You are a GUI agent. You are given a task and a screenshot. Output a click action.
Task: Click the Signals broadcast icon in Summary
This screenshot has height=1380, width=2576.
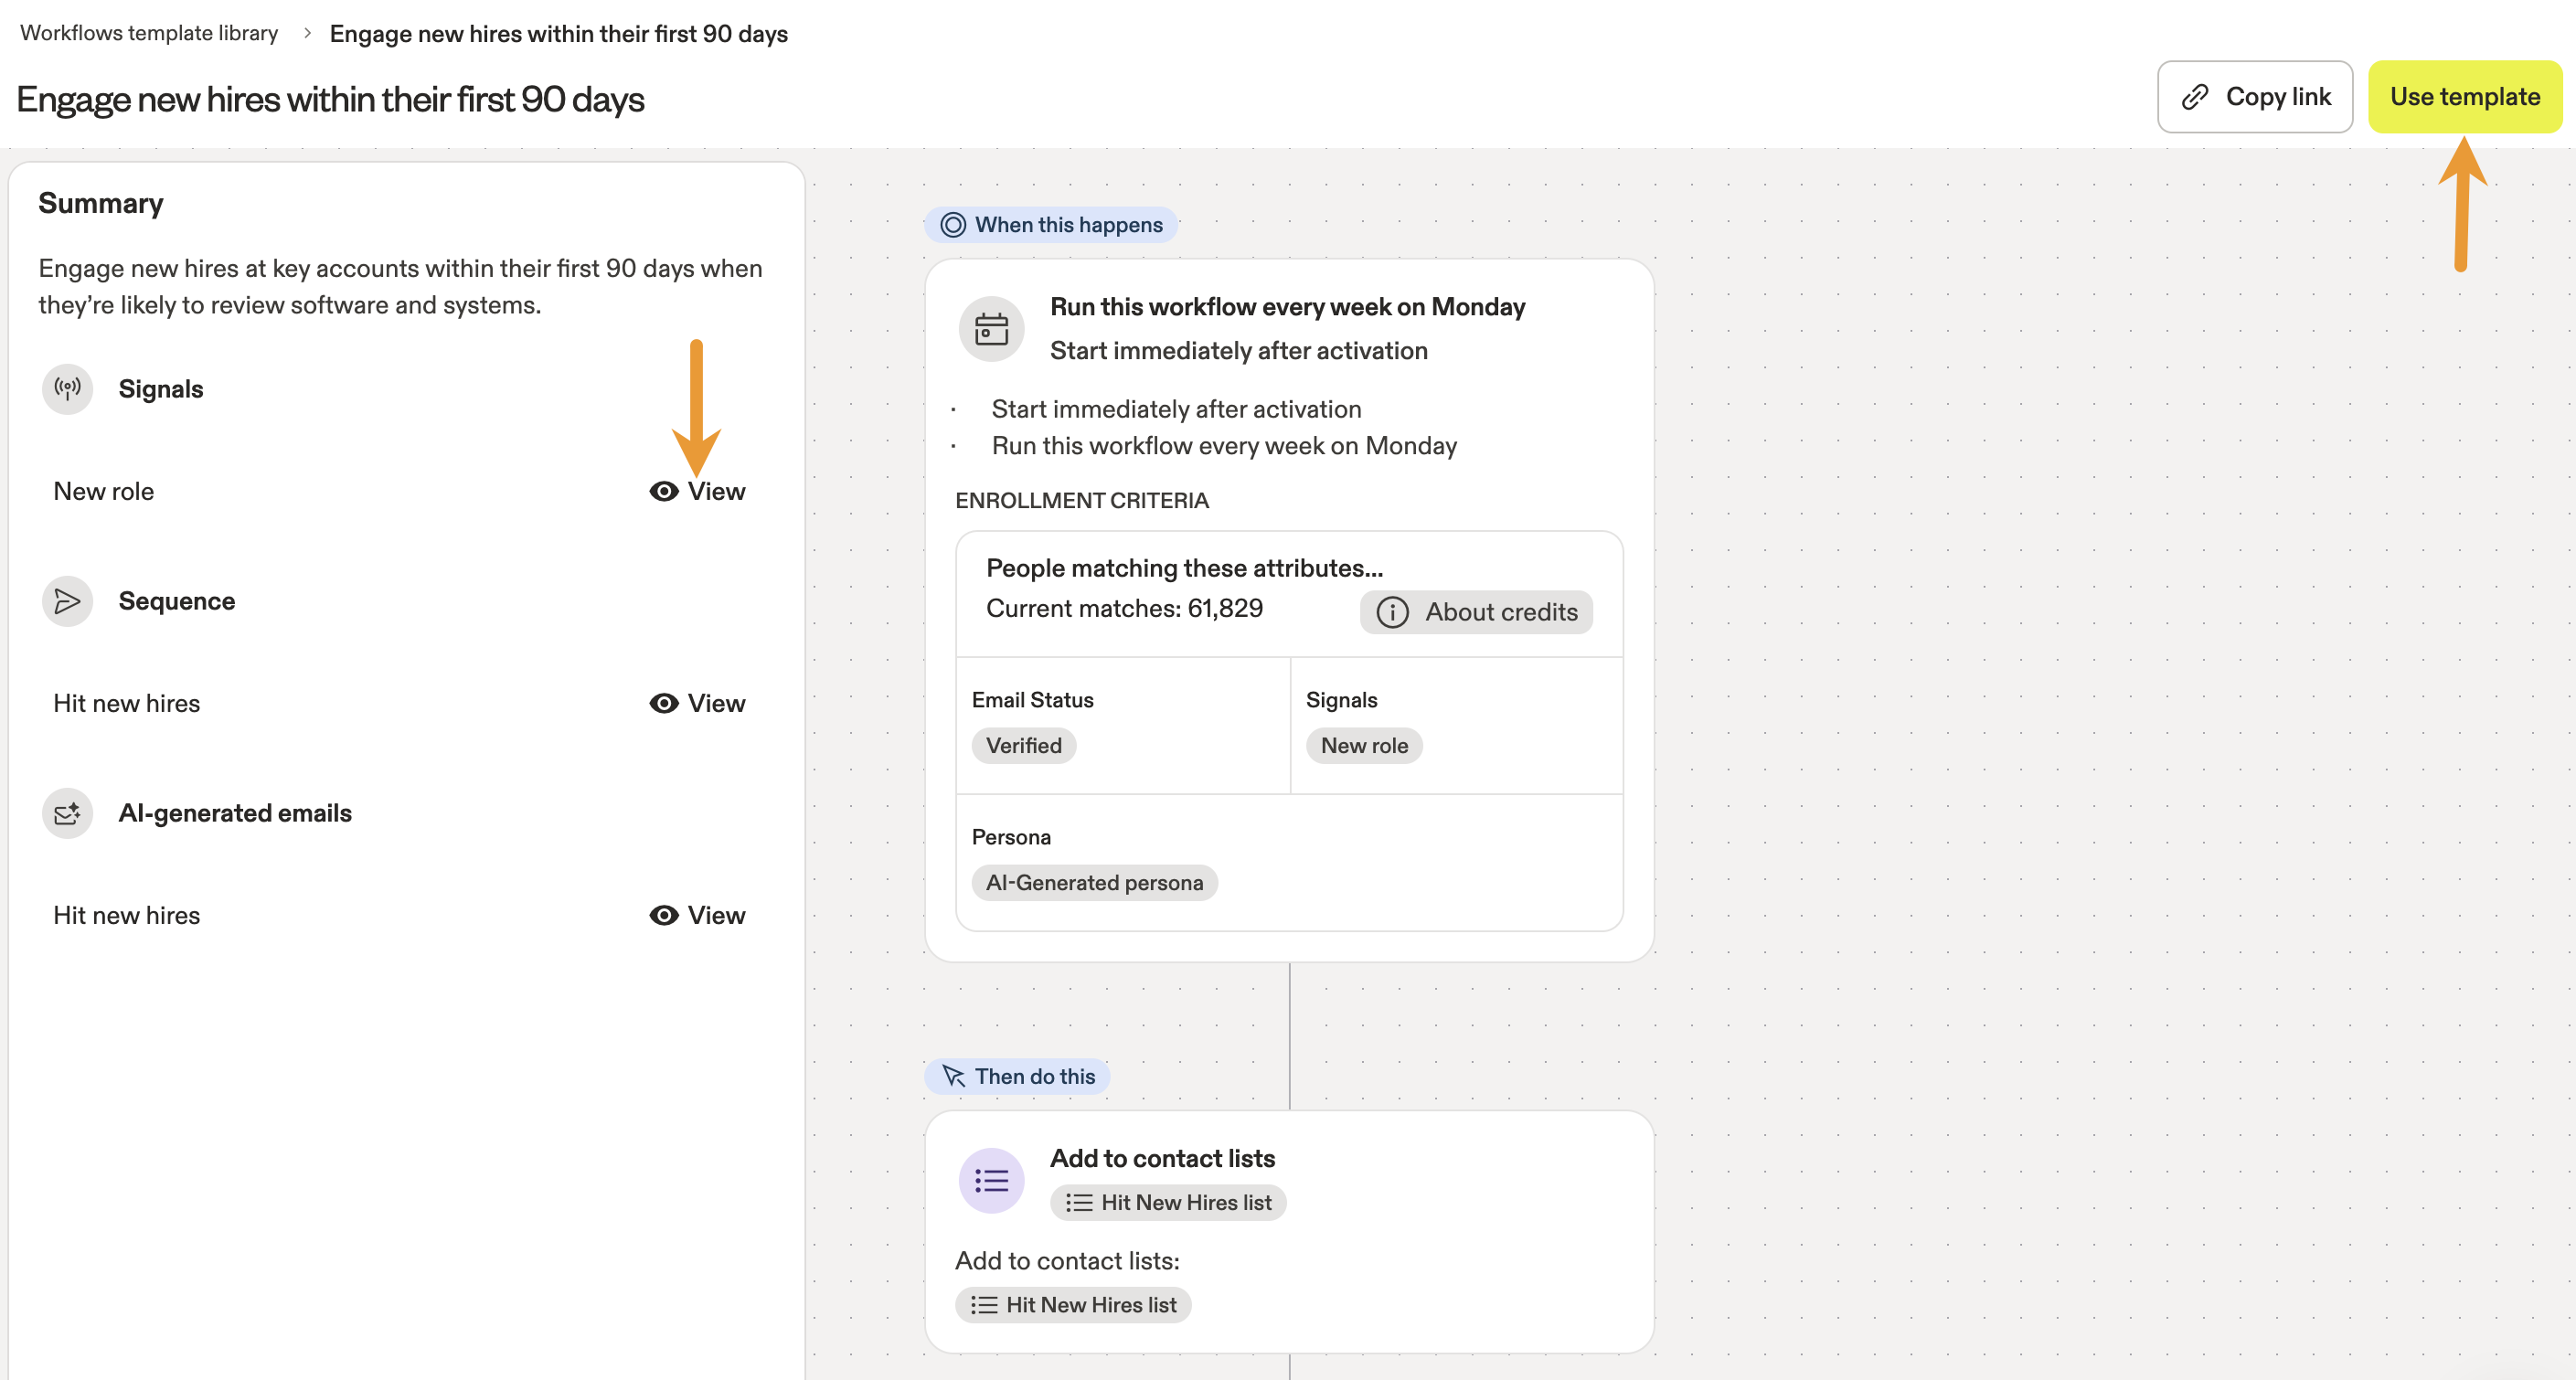coord(66,389)
